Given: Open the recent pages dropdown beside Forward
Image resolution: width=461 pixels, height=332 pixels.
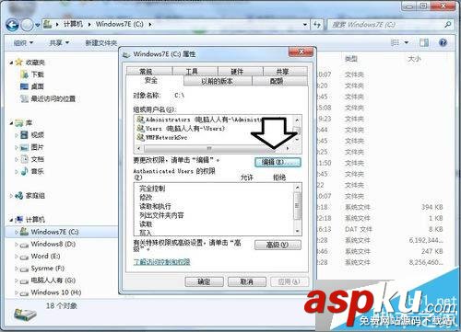Looking at the screenshot, I should click(37, 25).
